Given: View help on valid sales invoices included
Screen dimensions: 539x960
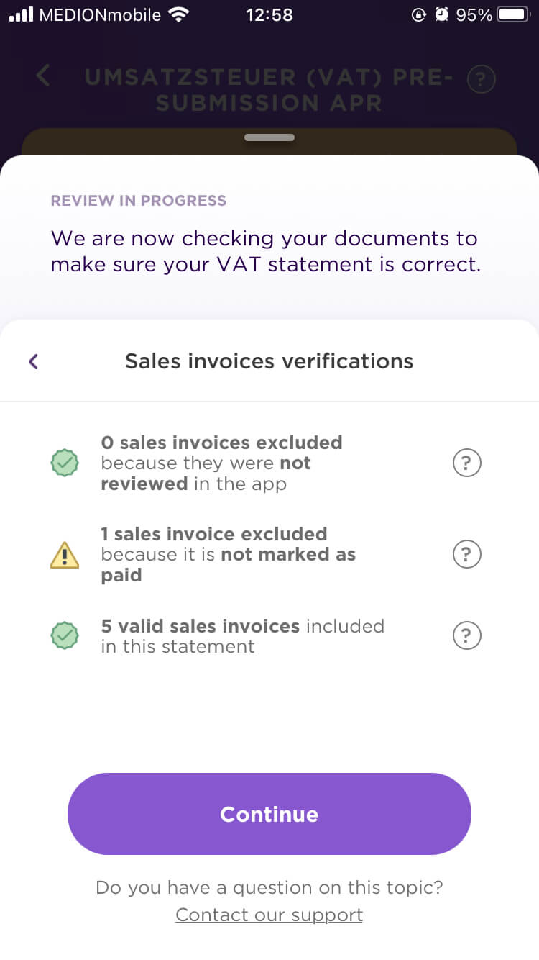Looking at the screenshot, I should 466,635.
